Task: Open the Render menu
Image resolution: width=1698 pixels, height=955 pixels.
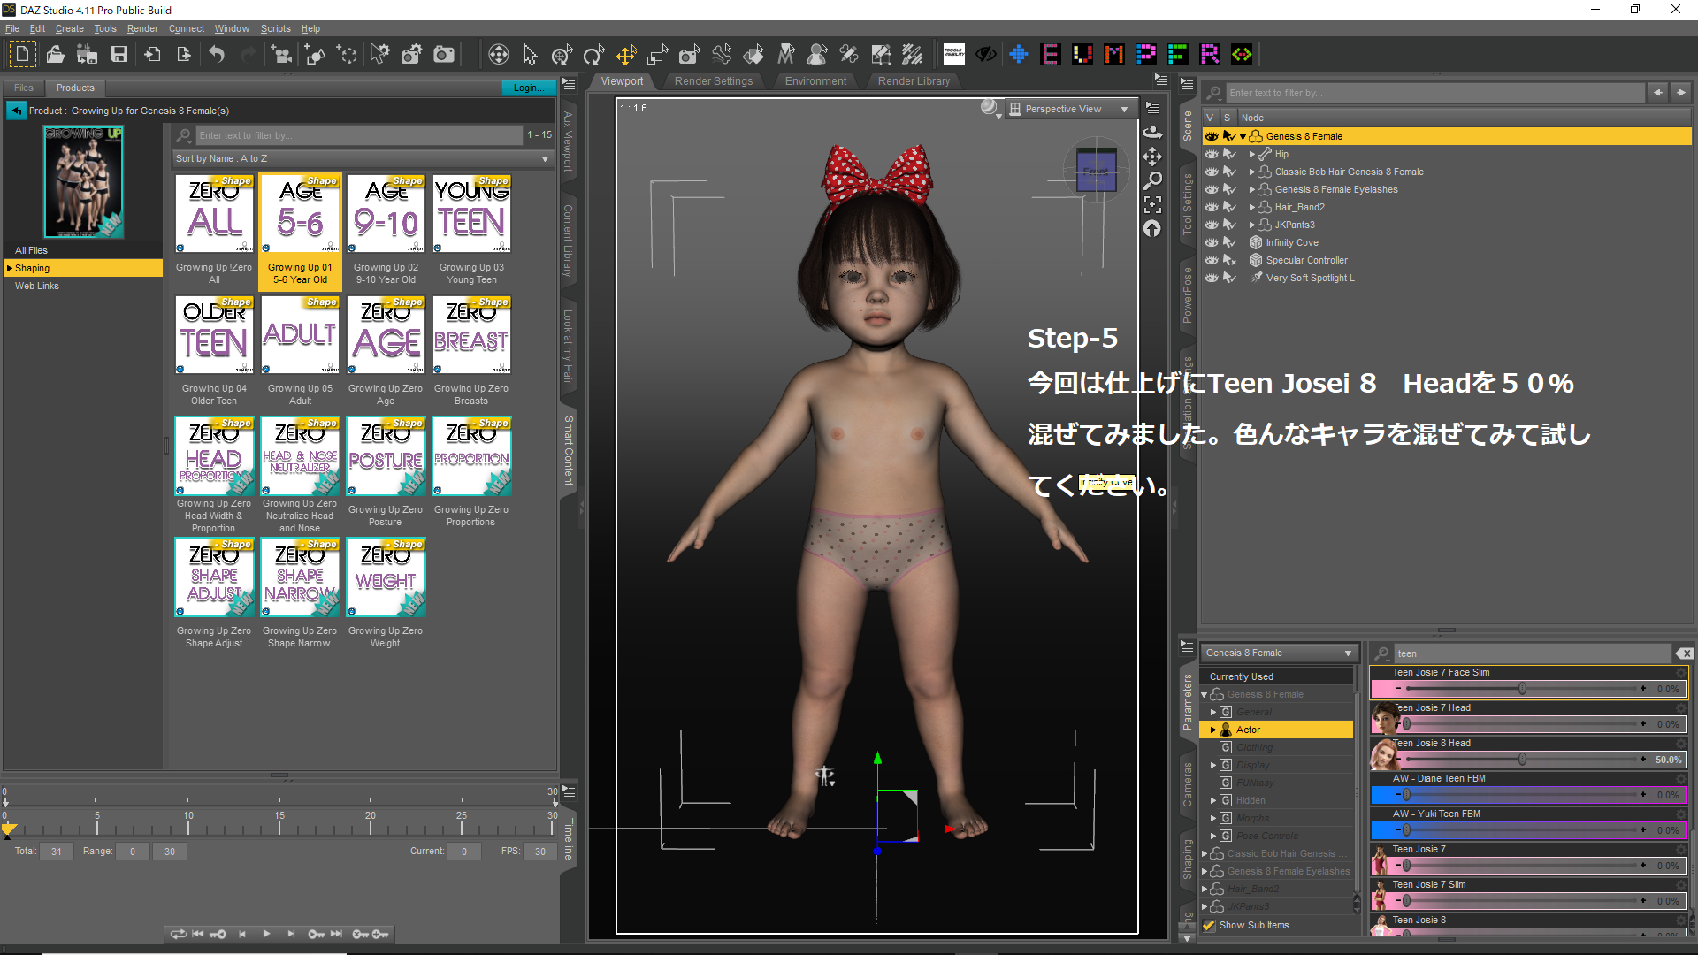Action: 142,28
